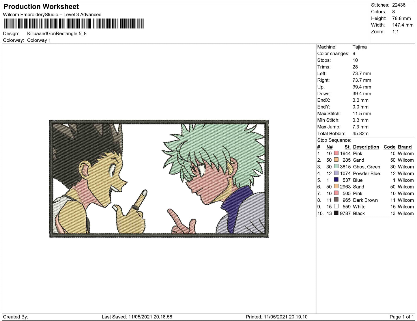Pick the Ghost Green color swatch
Viewport: 417px width, 321px height.
[336, 167]
